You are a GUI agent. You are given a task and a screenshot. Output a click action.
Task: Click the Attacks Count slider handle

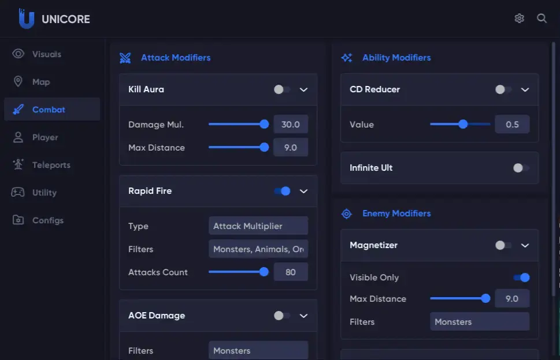(264, 272)
